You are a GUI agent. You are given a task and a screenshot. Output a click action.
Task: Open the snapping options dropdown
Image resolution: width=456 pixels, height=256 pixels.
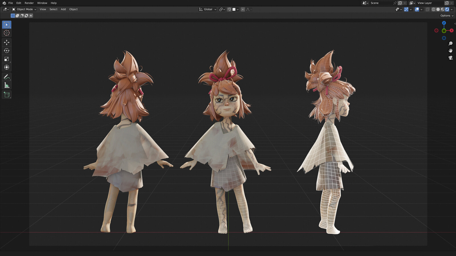(235, 9)
